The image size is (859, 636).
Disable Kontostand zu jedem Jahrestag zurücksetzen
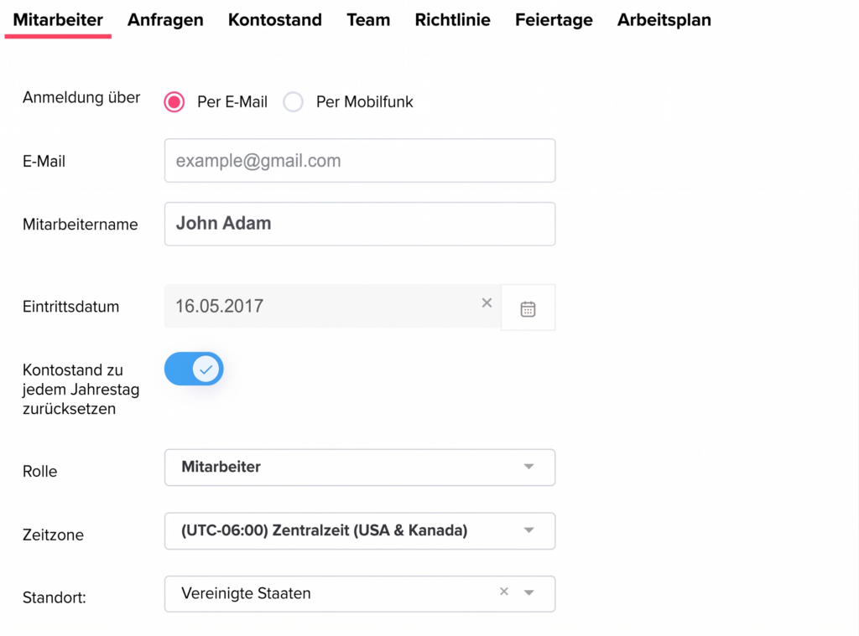pos(194,369)
